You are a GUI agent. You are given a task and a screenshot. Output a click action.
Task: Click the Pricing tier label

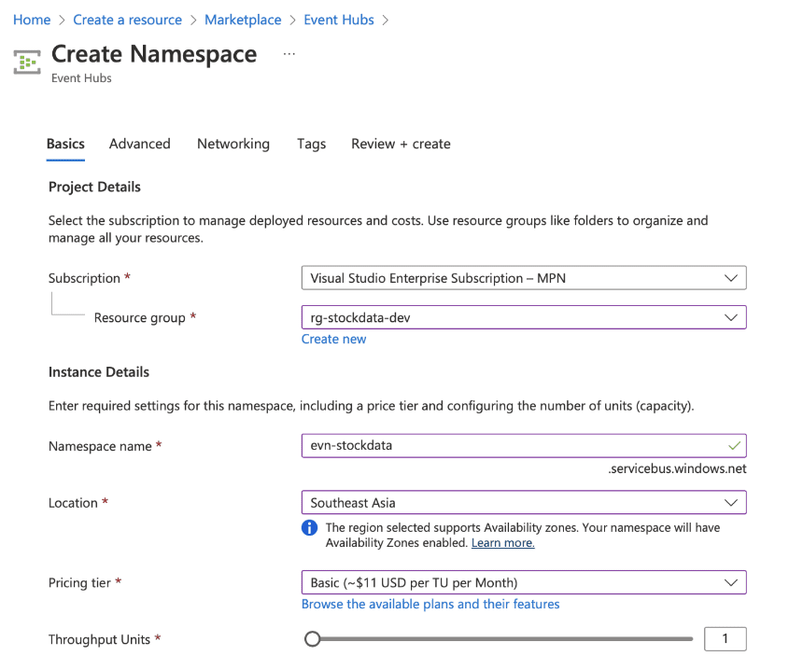coord(79,582)
